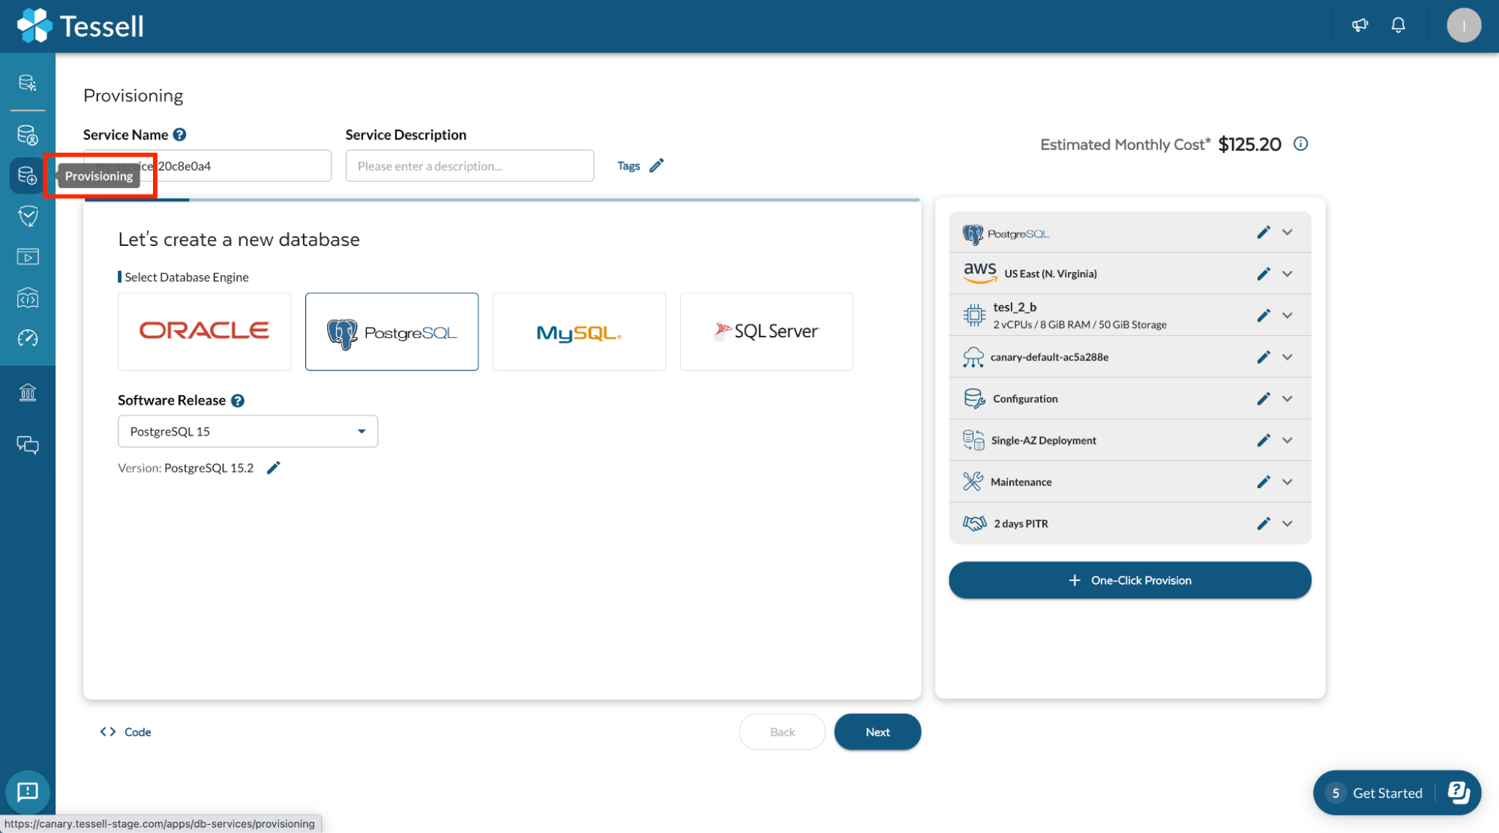Image resolution: width=1499 pixels, height=833 pixels.
Task: Open speedometer dashboard sidebar icon
Action: (28, 338)
